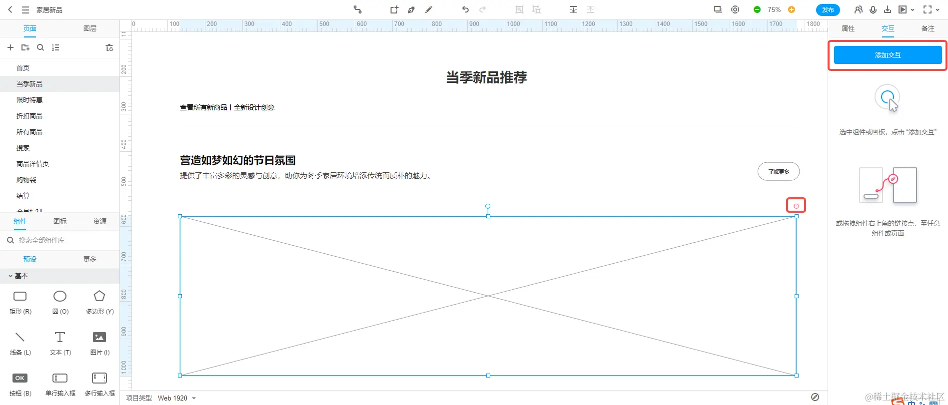Click the interaction link point above the image

point(796,206)
